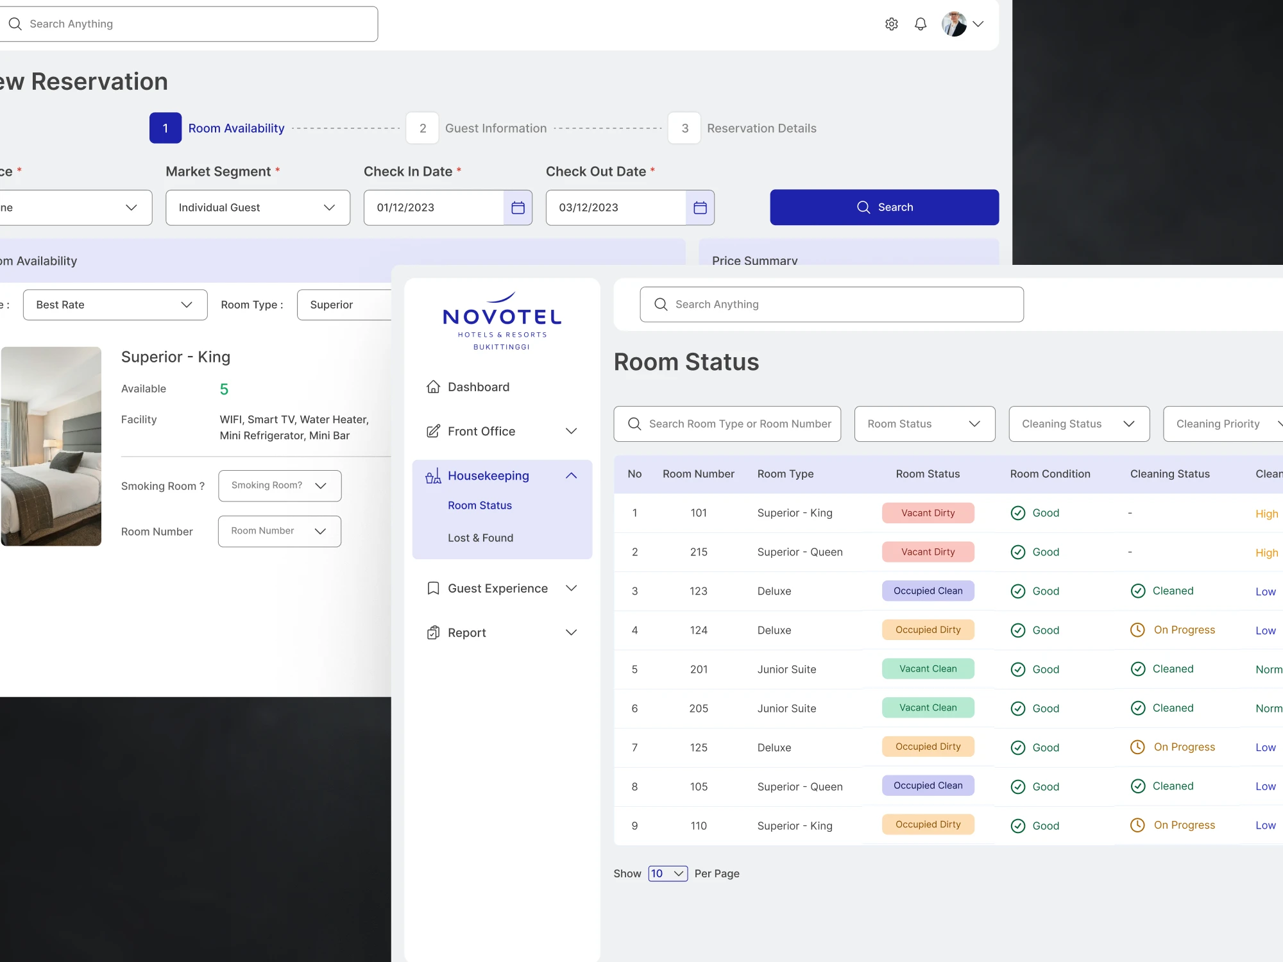Click Search Room Type or Room Number field
This screenshot has height=962, width=1283.
727,424
